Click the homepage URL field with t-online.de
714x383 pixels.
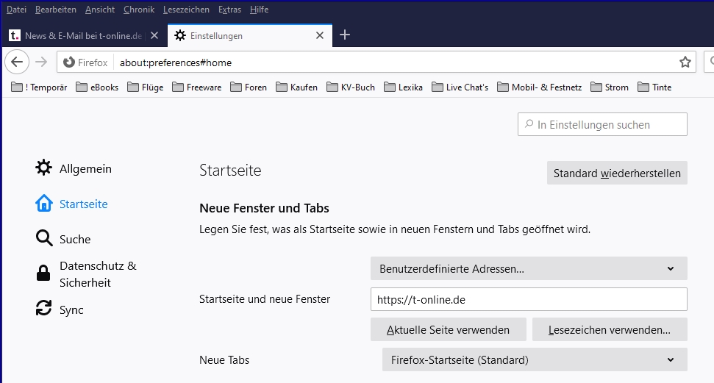click(529, 299)
